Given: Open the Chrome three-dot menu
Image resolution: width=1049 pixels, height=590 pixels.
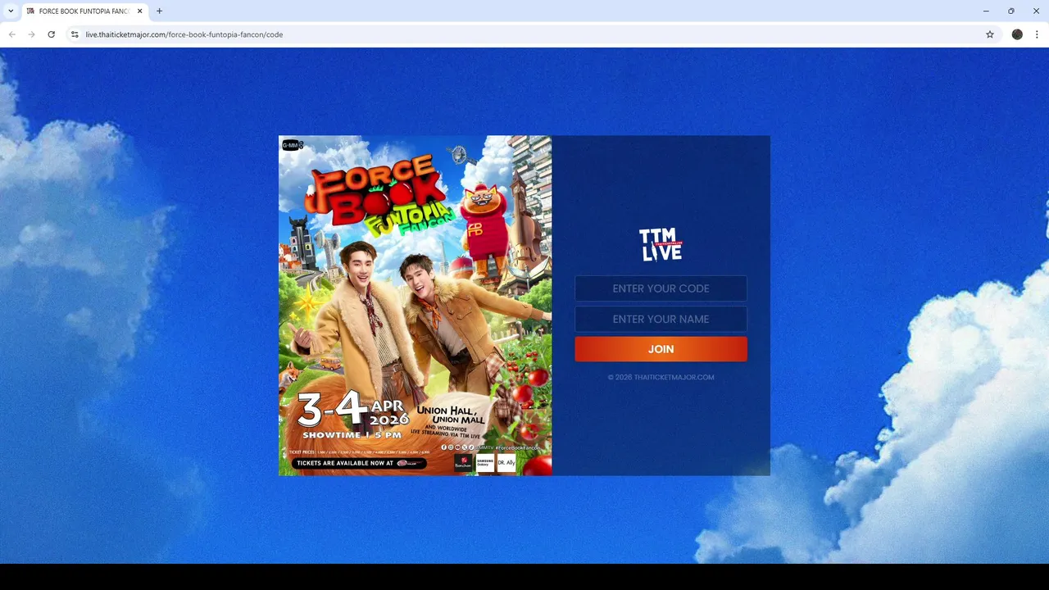Looking at the screenshot, I should click(x=1037, y=34).
